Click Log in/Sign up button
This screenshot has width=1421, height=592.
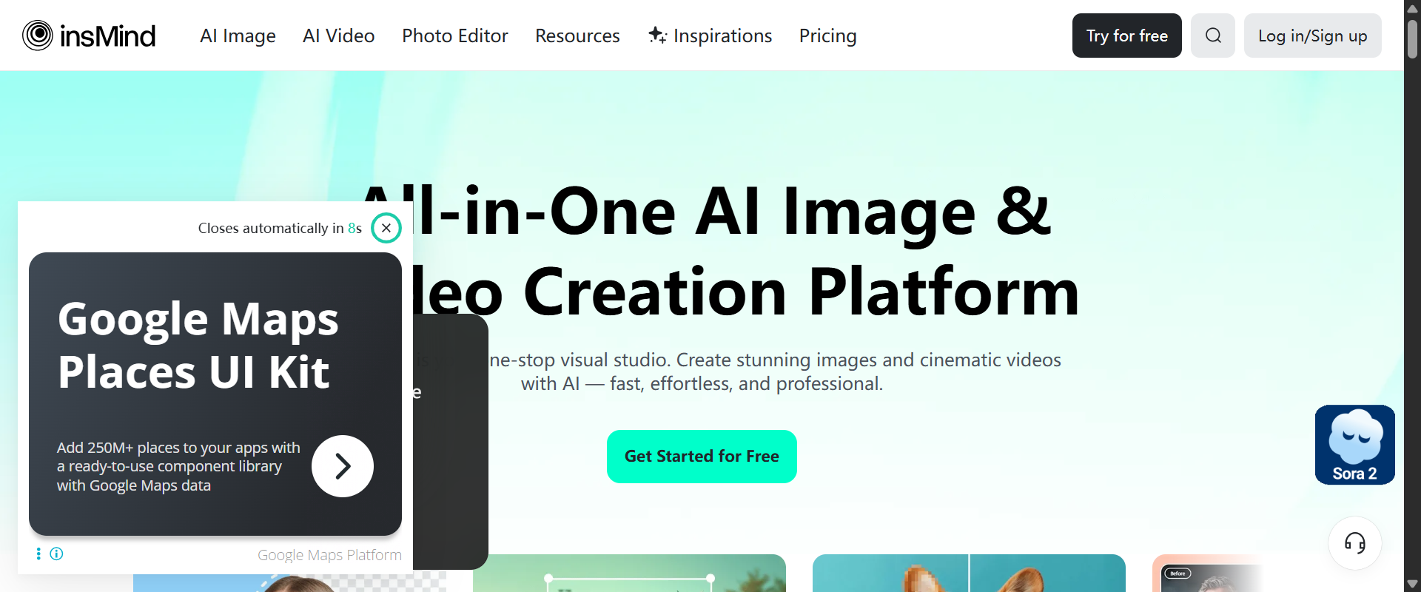pyautogui.click(x=1312, y=36)
